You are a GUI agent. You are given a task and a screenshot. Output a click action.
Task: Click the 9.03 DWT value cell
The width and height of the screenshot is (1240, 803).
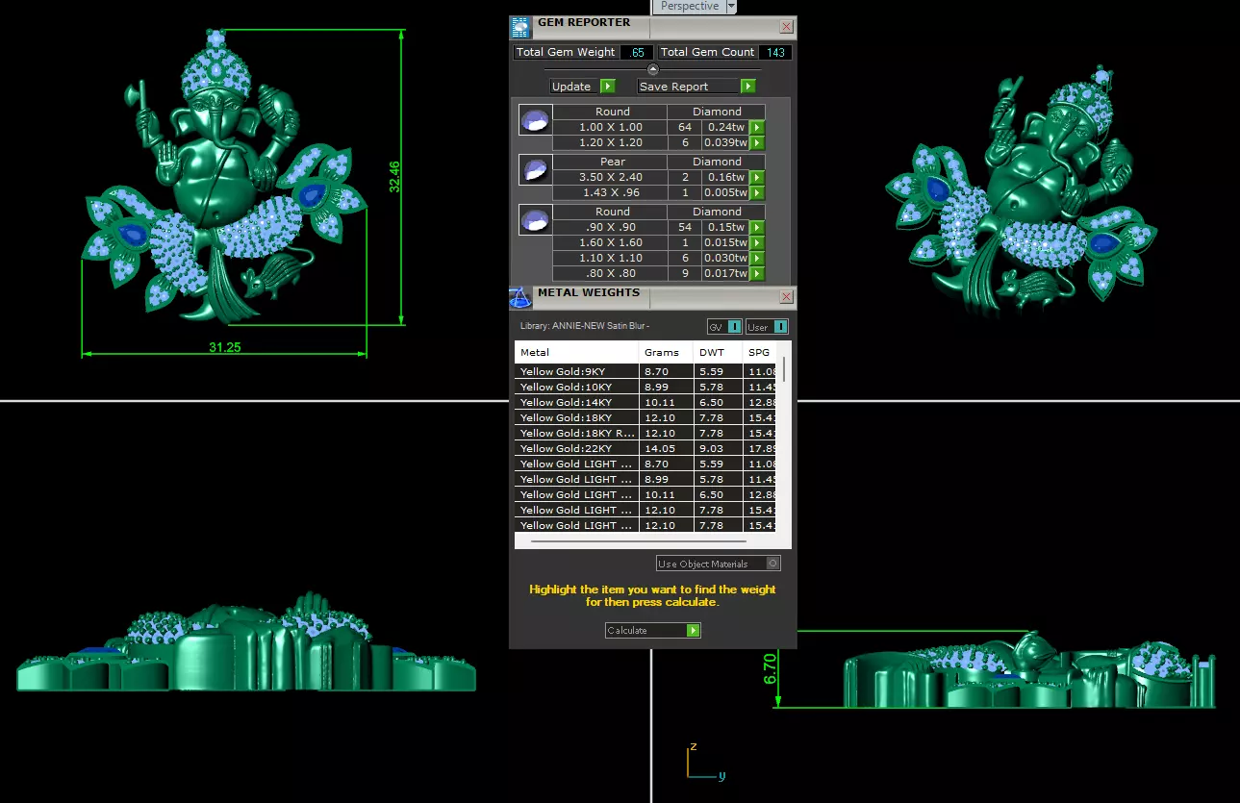point(718,448)
